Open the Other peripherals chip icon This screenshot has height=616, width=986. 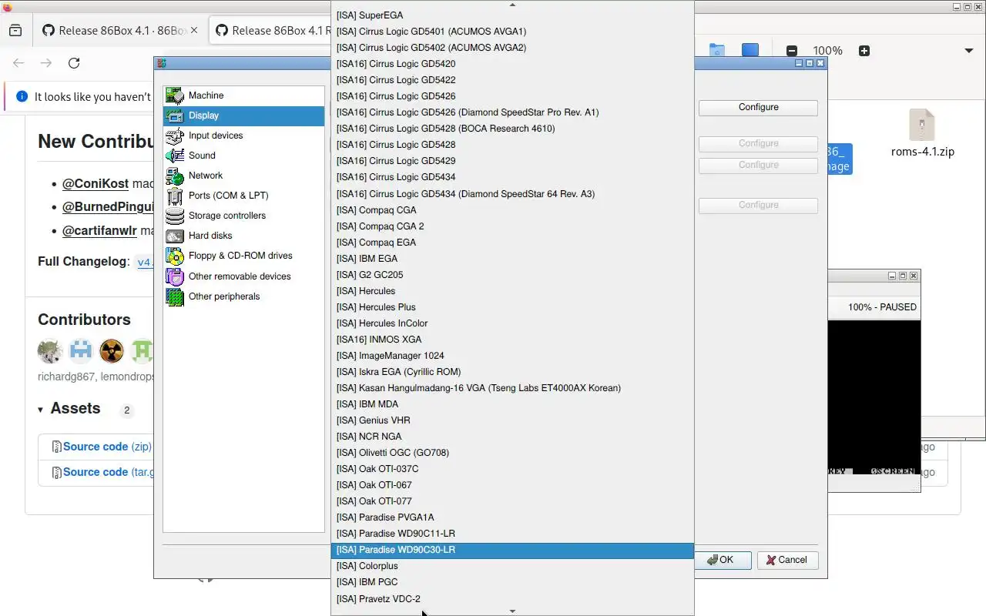pyautogui.click(x=175, y=296)
